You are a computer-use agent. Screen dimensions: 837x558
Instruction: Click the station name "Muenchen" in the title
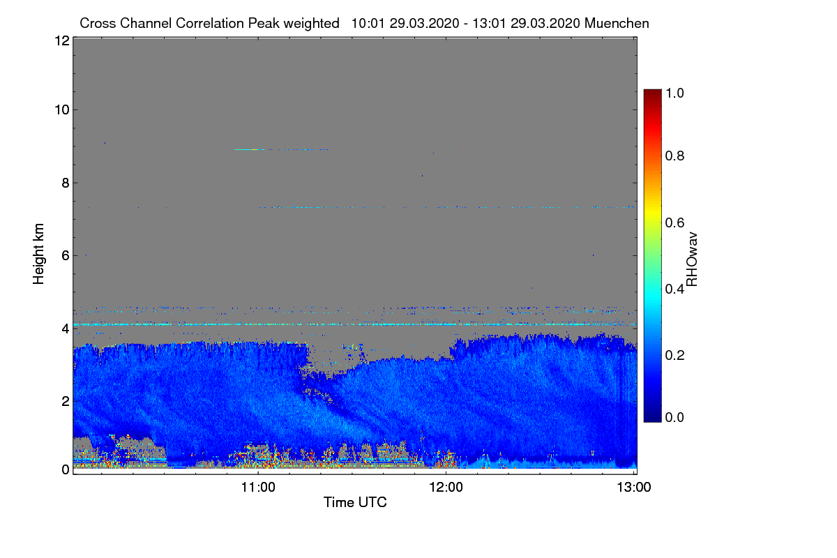[x=617, y=23]
